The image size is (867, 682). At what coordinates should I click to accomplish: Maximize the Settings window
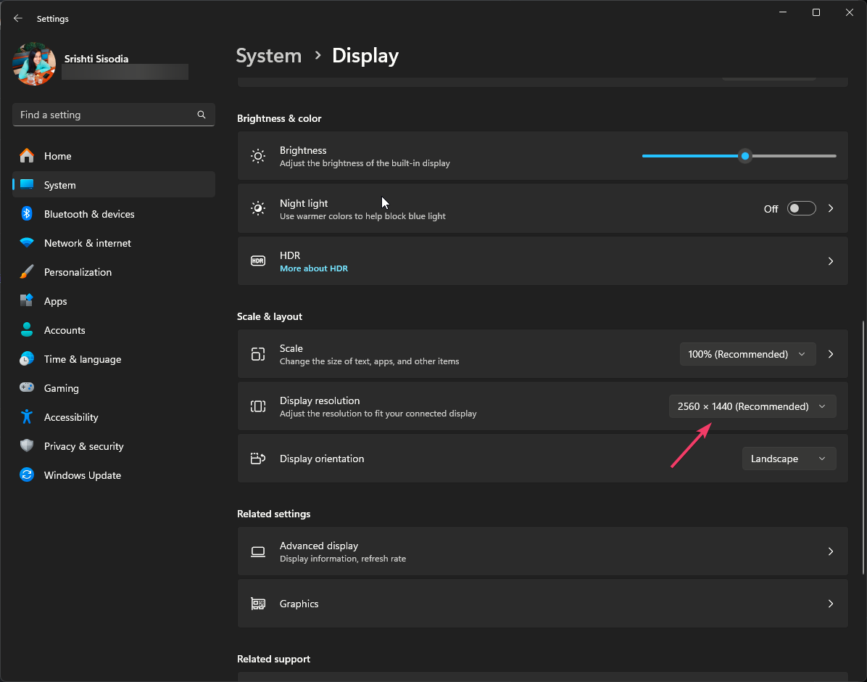[816, 12]
